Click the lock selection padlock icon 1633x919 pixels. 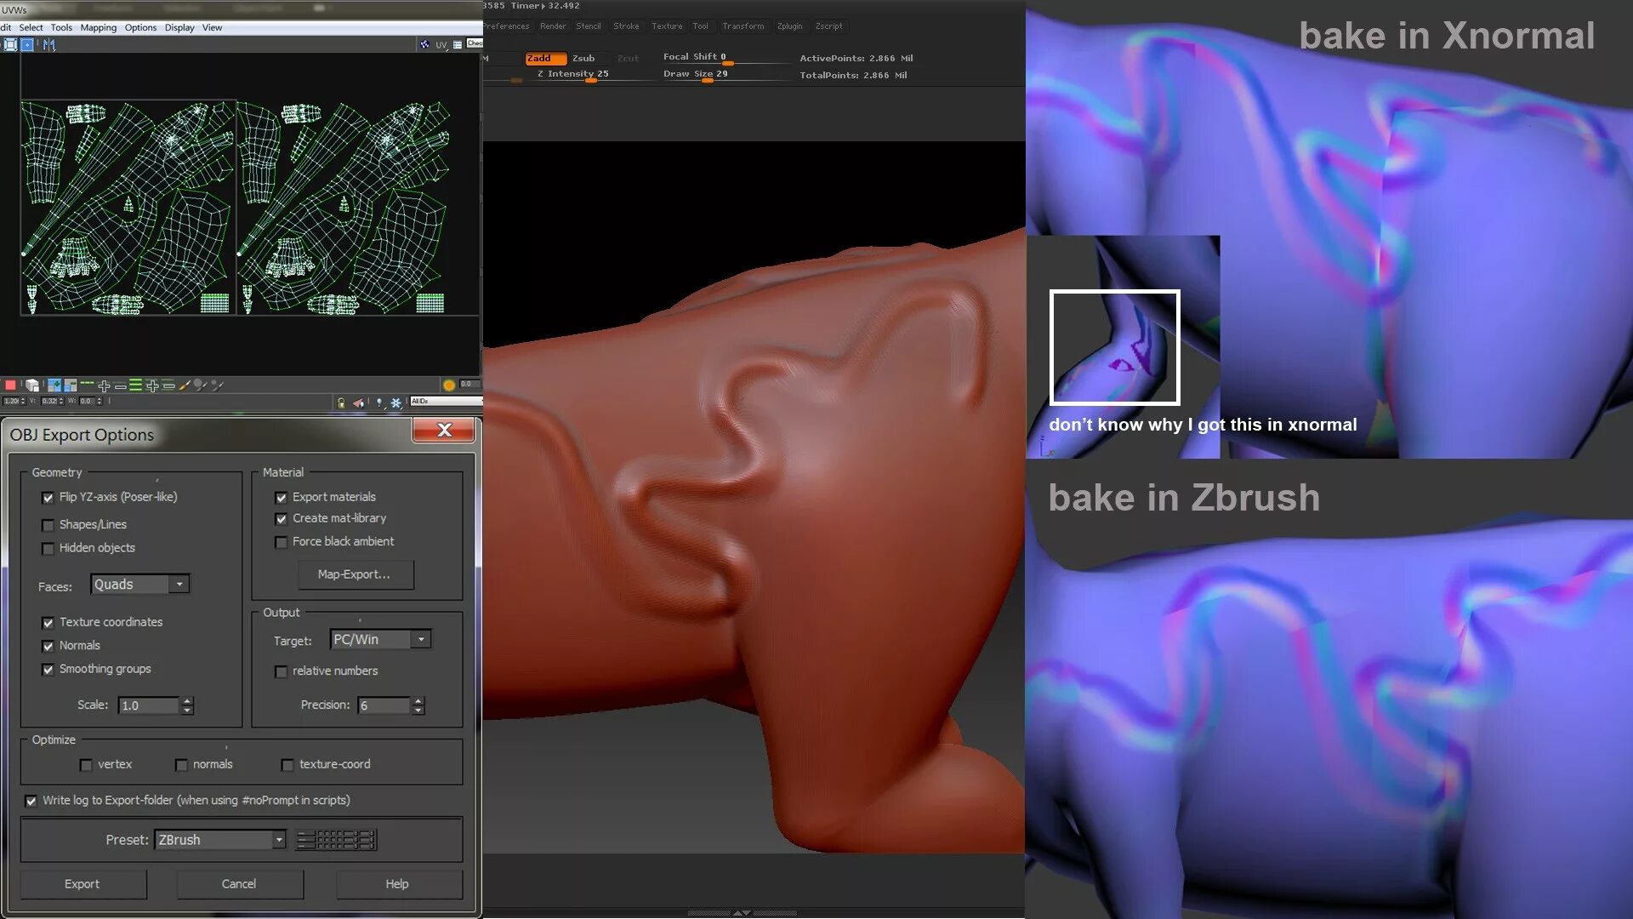click(x=341, y=402)
